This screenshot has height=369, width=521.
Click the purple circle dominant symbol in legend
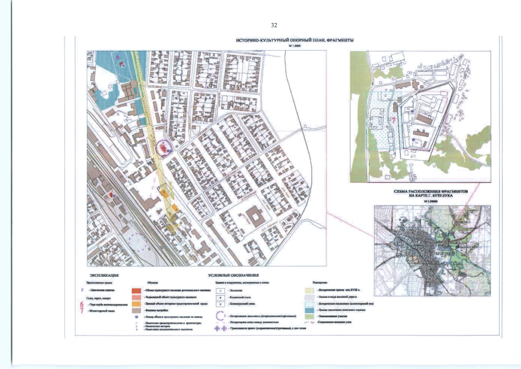(x=219, y=315)
